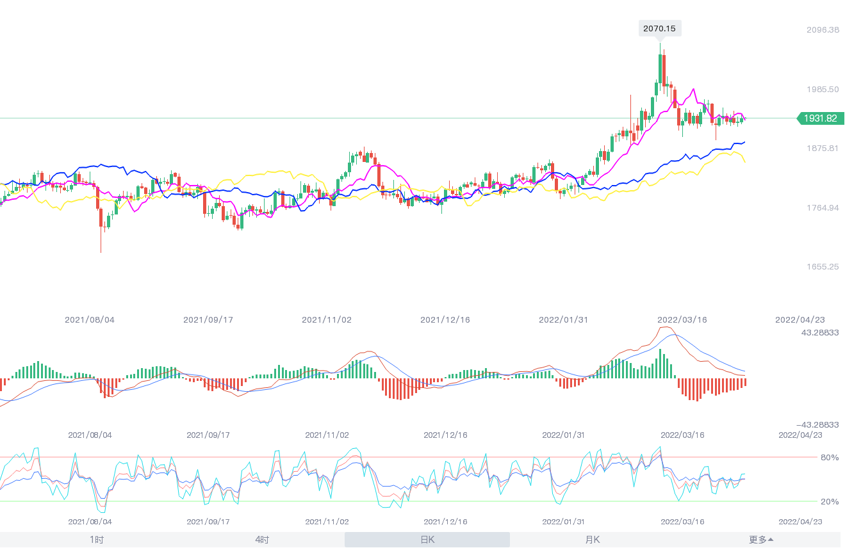Click the 1875.81 price axis label

pyautogui.click(x=822, y=149)
